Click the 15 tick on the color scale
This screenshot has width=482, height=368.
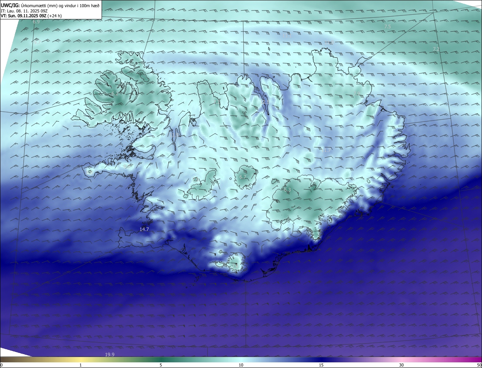click(x=321, y=365)
